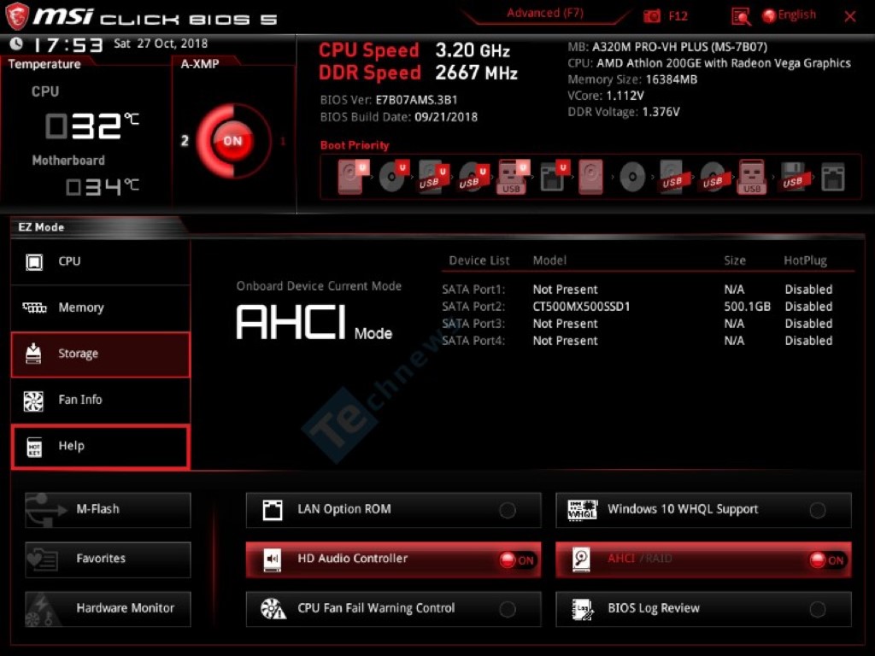Enable the BIOS Log Review switch
875x656 pixels.
[818, 609]
